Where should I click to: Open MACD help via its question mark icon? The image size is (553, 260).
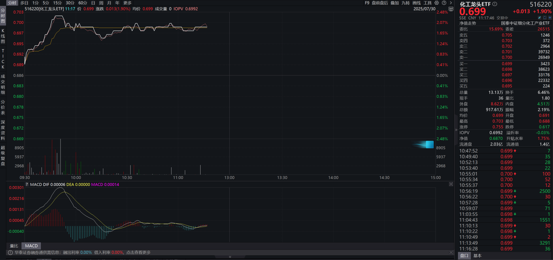[x=27, y=184]
